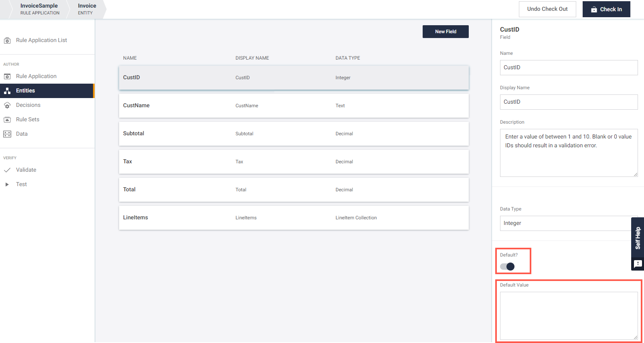Click the Rule Application sidebar icon
Screen dimensions: 644x343
(x=7, y=76)
